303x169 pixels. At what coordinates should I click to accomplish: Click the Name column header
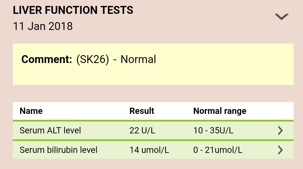31,111
